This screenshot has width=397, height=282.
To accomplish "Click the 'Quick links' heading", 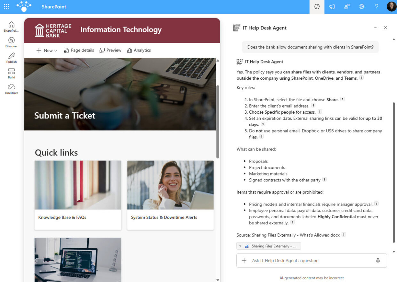I will point(56,153).
